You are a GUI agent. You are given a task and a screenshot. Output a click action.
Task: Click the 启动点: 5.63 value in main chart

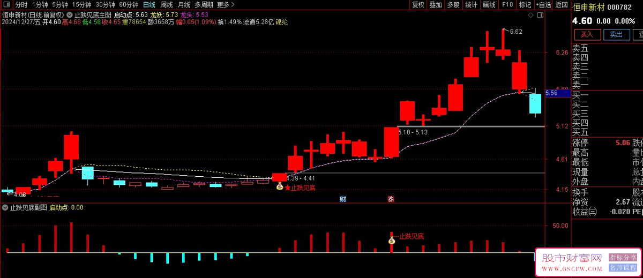[x=131, y=14]
